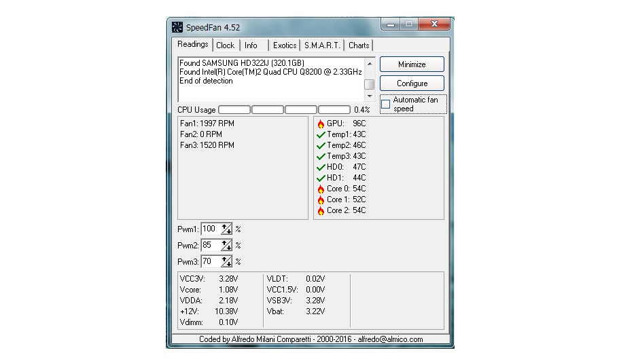Image resolution: width=619 pixels, height=361 pixels.
Task: Adjust the Pwm3 spinner arrows
Action: (226, 261)
